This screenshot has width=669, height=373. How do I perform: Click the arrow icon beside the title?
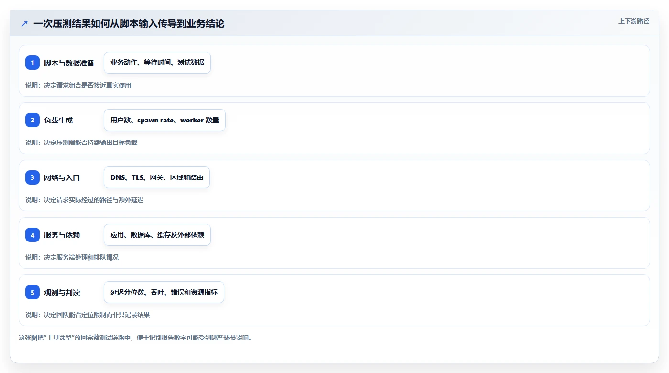[24, 23]
